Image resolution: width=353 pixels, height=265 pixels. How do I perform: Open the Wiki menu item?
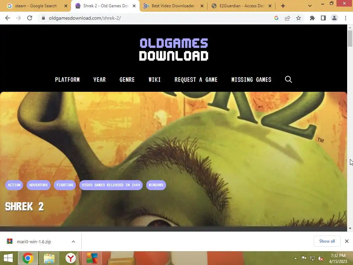155,80
